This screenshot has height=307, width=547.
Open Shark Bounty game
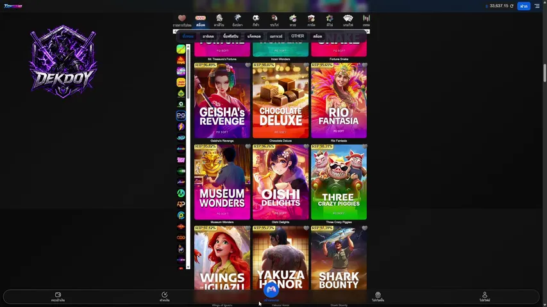tap(339, 258)
